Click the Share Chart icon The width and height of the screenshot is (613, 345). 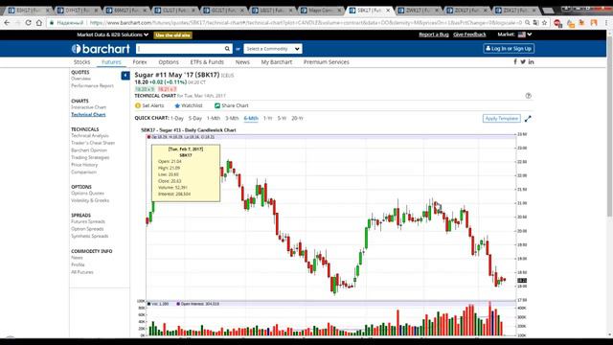pos(217,105)
